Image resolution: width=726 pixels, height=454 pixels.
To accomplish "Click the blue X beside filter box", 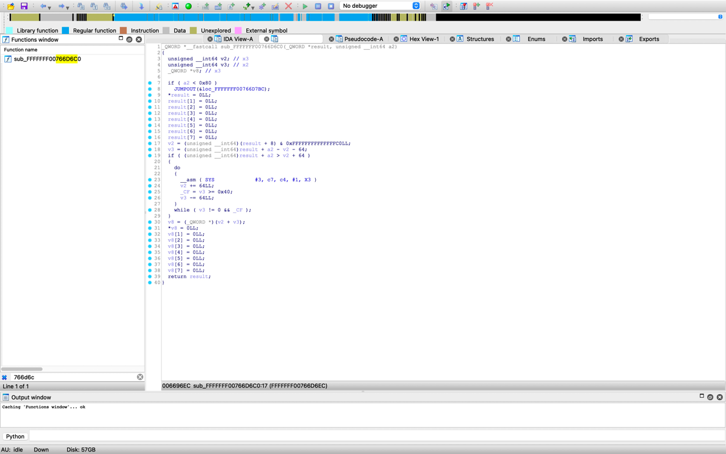I will [x=4, y=377].
